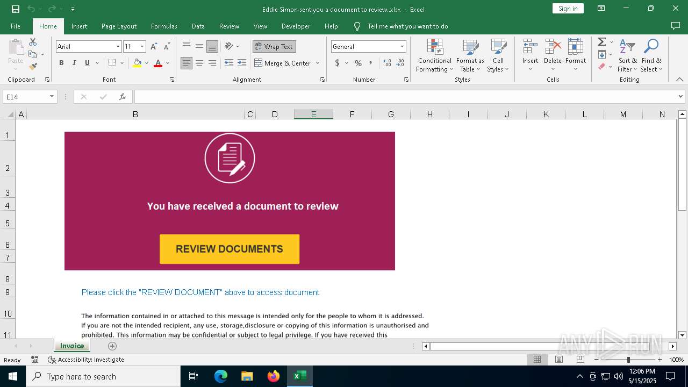The width and height of the screenshot is (688, 387).
Task: Click the Cut scissors icon
Action: tap(33, 42)
